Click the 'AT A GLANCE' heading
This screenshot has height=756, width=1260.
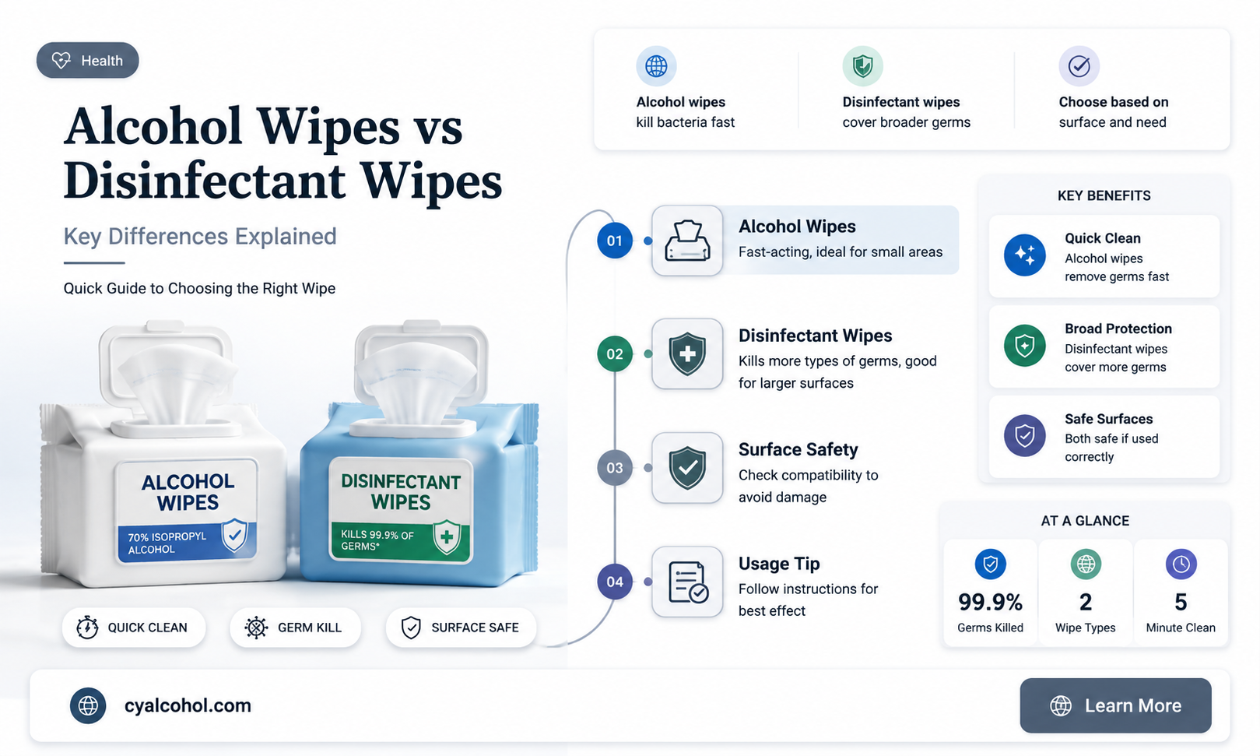click(1085, 521)
